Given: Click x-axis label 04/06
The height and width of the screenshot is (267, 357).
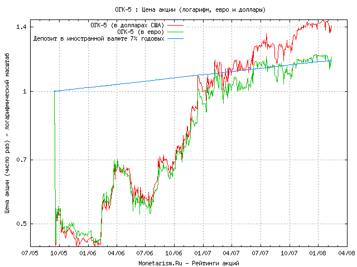Looking at the screenshot, I should [117, 253].
